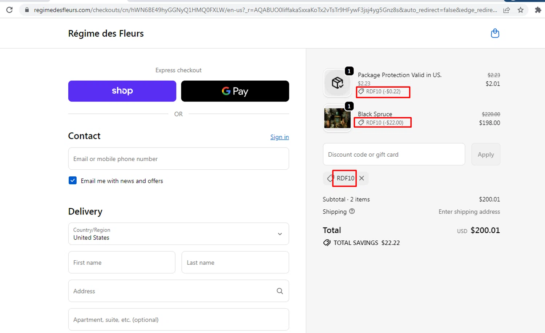Click the Enter shipping address text
Viewport: 545px width, 333px height.
(x=469, y=212)
